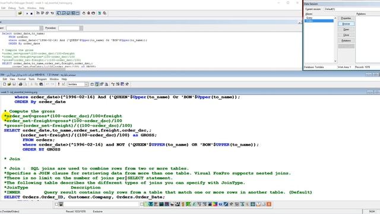Click the Paste icon in FoxPro toolbar
This screenshot has height=214, width=380.
[41, 84]
